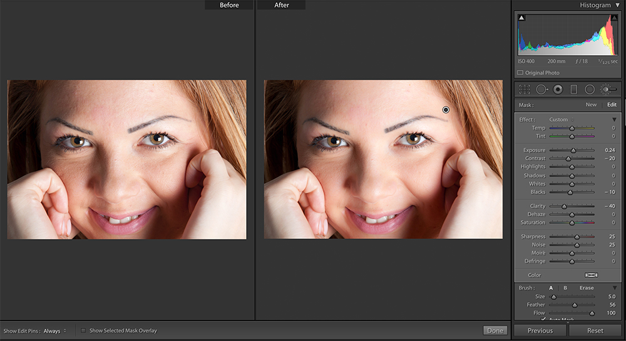Toggle shadow clipping indicator in histogram
The width and height of the screenshot is (626, 341).
tap(521, 18)
